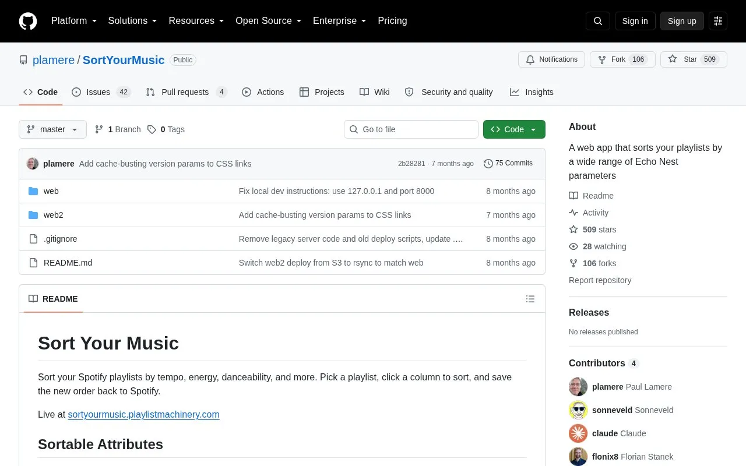Switch to the Projects tab

(x=322, y=92)
